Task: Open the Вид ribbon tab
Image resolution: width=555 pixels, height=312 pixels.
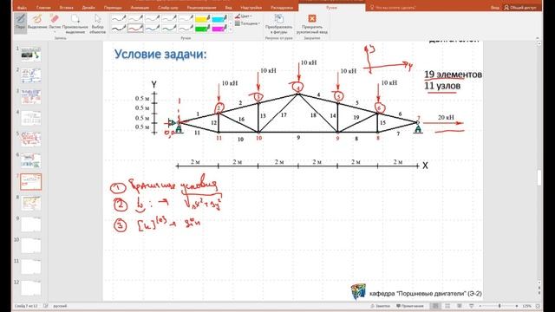Action: coord(229,8)
